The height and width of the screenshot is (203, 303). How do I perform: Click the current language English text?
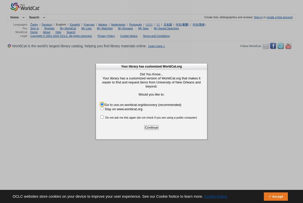point(61,25)
